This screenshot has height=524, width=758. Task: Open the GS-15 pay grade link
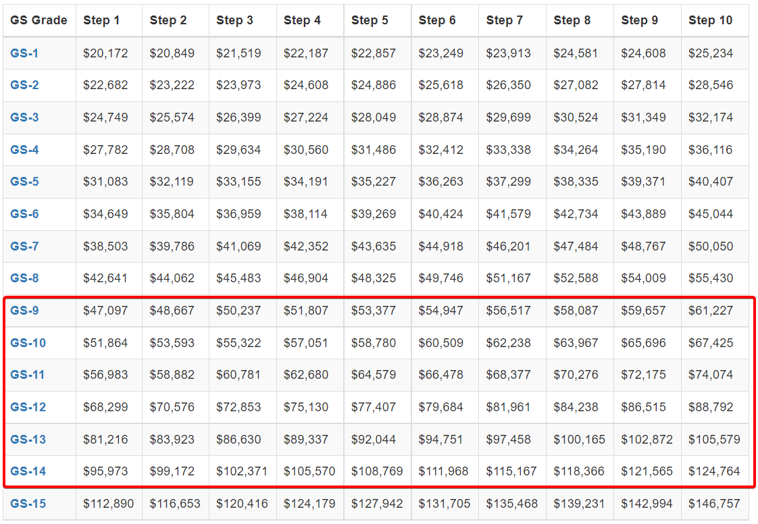pos(28,504)
